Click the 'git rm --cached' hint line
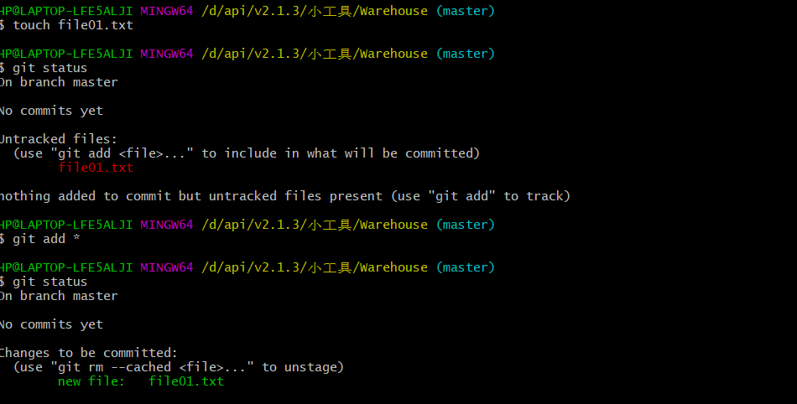797x404 pixels. tap(179, 367)
